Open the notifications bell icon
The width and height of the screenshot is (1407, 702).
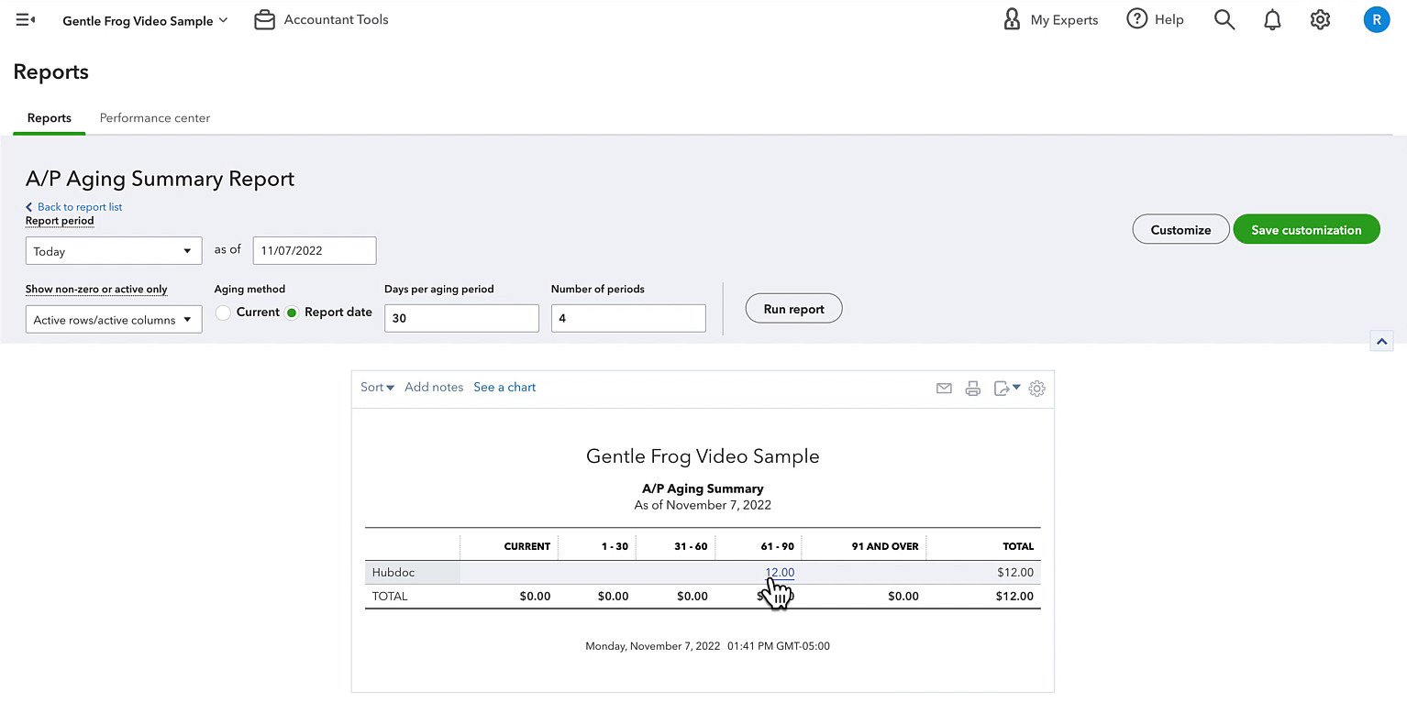[x=1272, y=19]
